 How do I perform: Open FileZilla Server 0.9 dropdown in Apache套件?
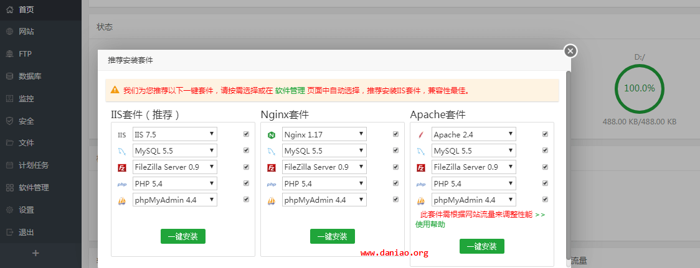474,167
